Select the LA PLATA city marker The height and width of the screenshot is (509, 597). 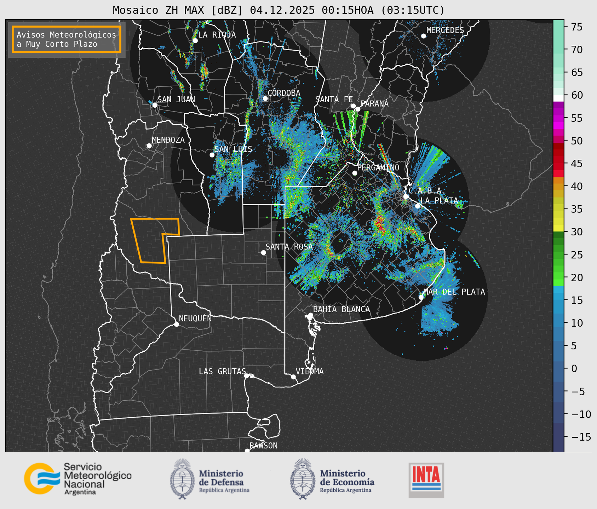(418, 206)
